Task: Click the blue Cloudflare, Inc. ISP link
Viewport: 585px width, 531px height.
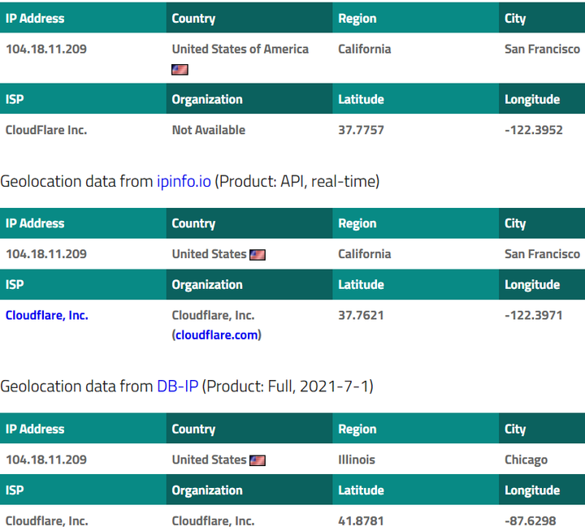Action: point(46,316)
